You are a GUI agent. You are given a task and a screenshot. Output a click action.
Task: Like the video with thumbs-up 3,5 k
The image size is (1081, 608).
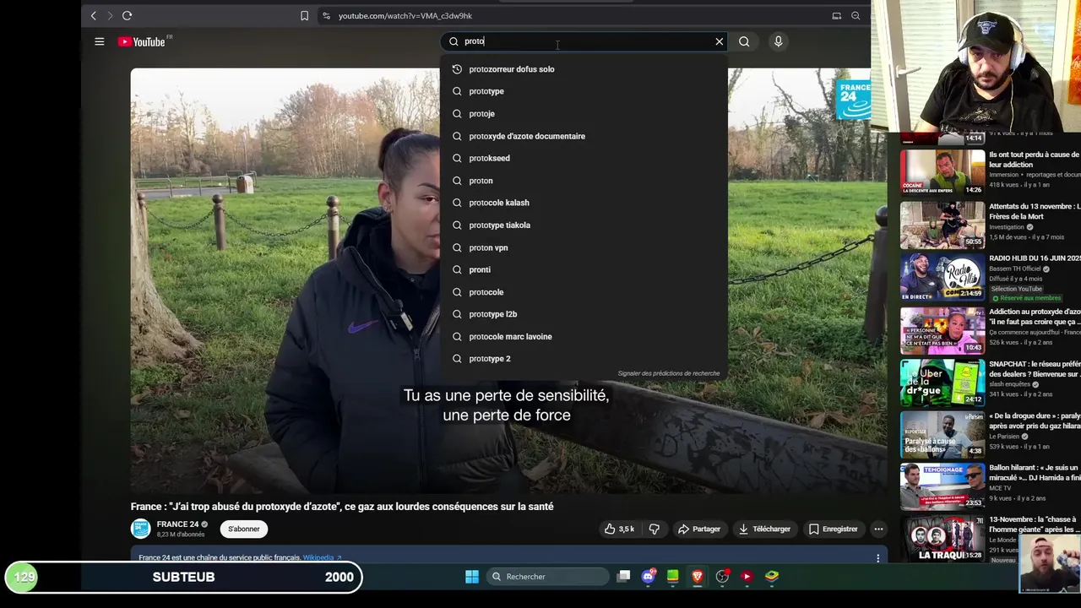pyautogui.click(x=619, y=529)
